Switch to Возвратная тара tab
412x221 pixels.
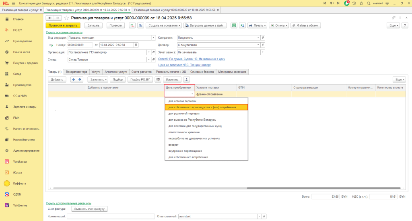(76, 72)
